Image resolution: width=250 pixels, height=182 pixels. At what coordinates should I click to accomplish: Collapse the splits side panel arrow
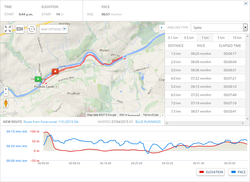point(161,28)
